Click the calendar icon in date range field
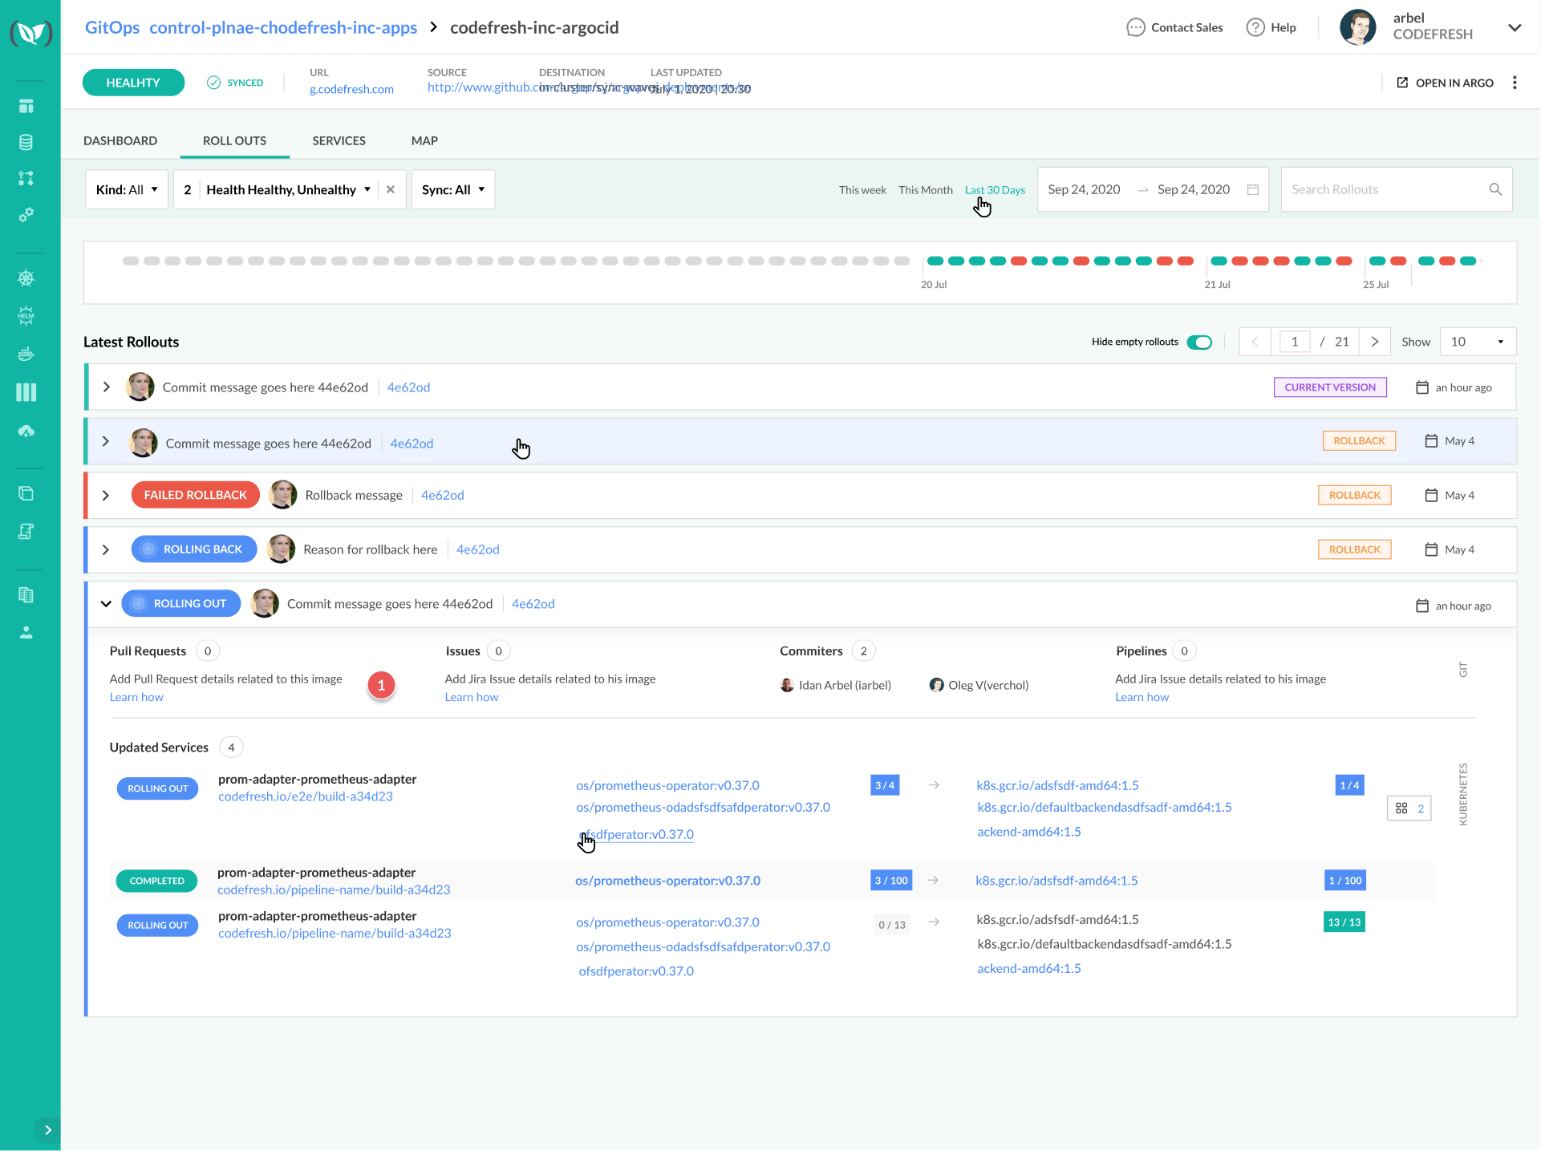Screen dimensions: 1541x1151 pyautogui.click(x=1253, y=189)
